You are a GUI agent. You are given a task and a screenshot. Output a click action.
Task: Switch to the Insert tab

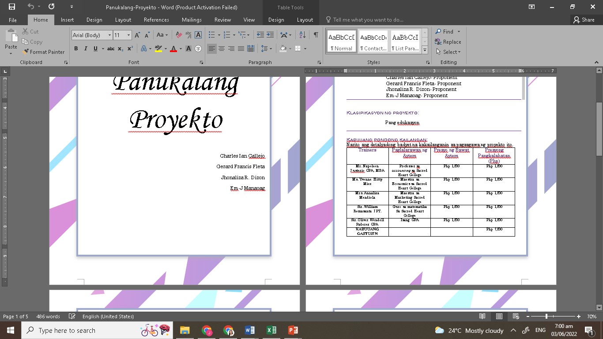68,20
